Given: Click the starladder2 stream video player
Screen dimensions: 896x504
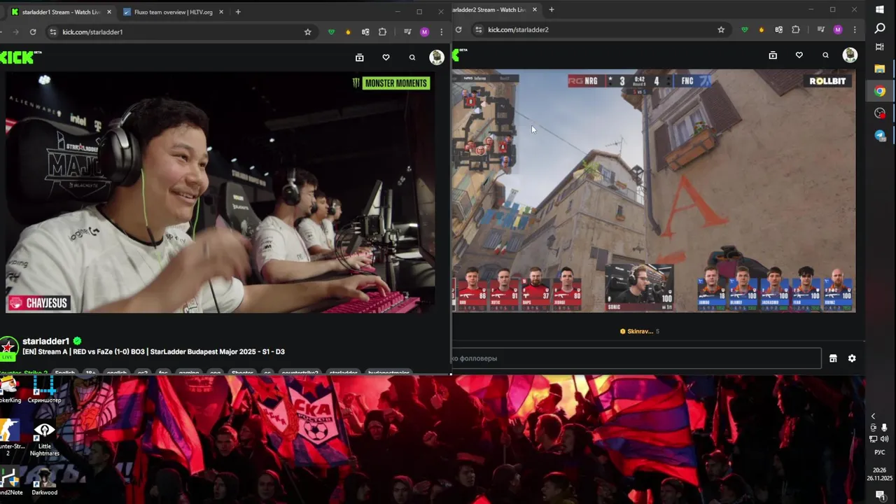Looking at the screenshot, I should [654, 190].
